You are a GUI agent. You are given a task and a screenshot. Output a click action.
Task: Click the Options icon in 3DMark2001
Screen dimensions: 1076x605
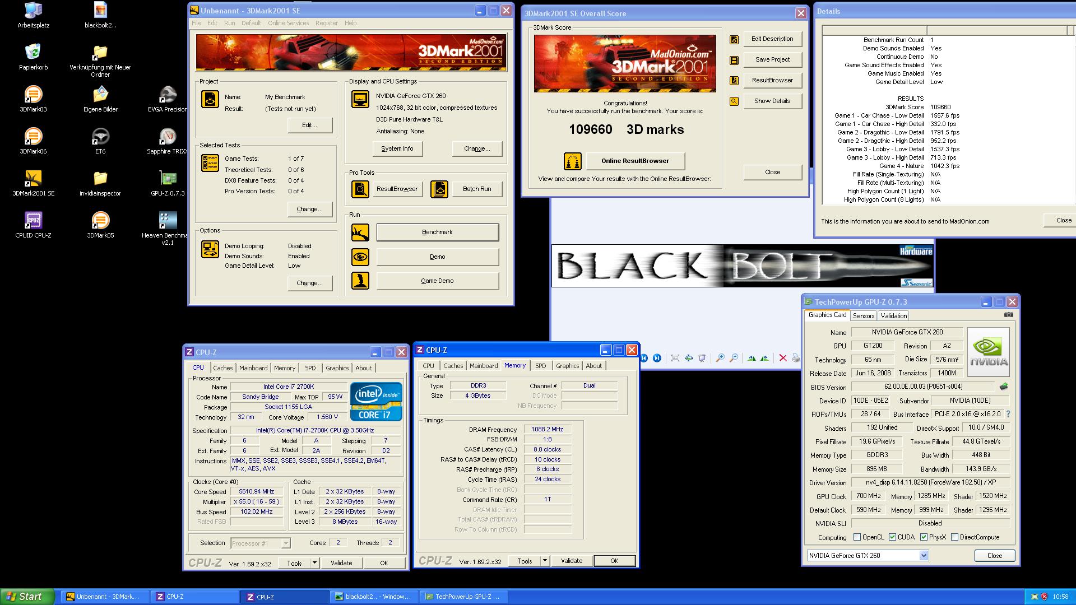pyautogui.click(x=210, y=249)
